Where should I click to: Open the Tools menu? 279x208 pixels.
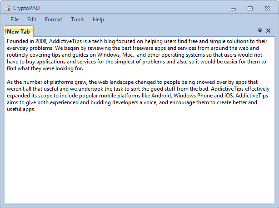pos(77,19)
